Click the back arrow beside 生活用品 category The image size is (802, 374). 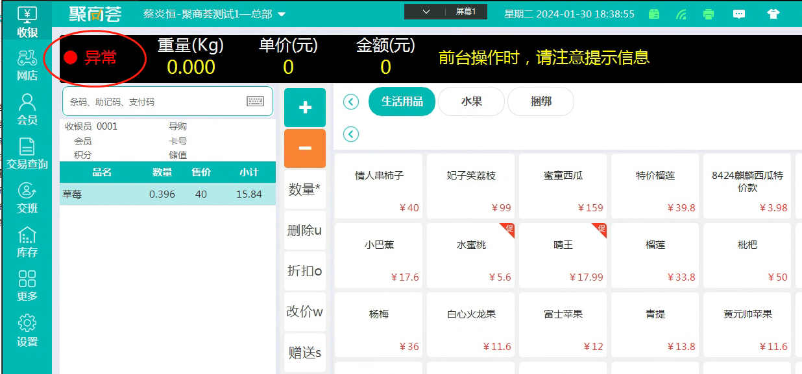(351, 102)
